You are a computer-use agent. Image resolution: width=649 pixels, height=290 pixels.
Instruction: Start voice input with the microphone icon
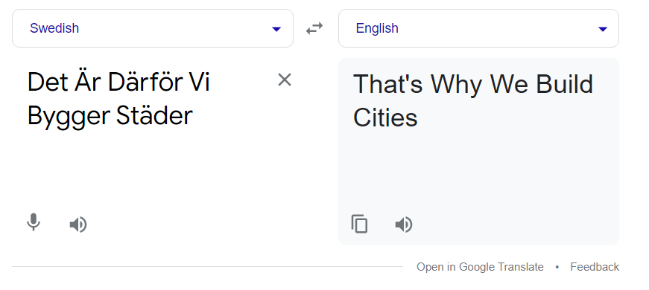[34, 222]
